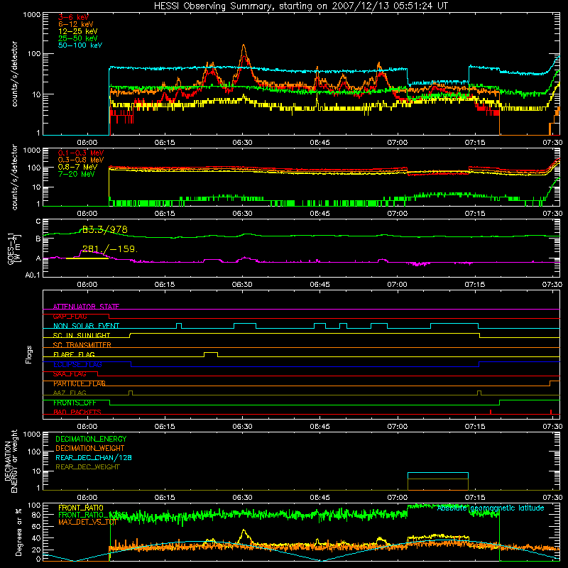Viewport: 568px width, 568px height.
Task: Click the top panel counts/s/detector axis title
Action: point(14,74)
